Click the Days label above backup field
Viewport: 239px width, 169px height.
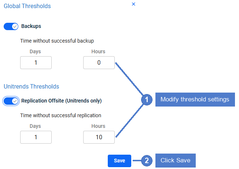coord(35,51)
